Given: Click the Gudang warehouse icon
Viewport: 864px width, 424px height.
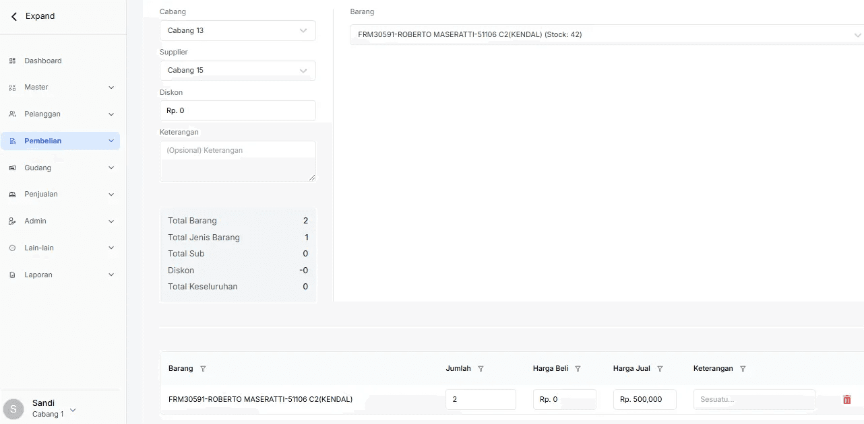Looking at the screenshot, I should (12, 168).
